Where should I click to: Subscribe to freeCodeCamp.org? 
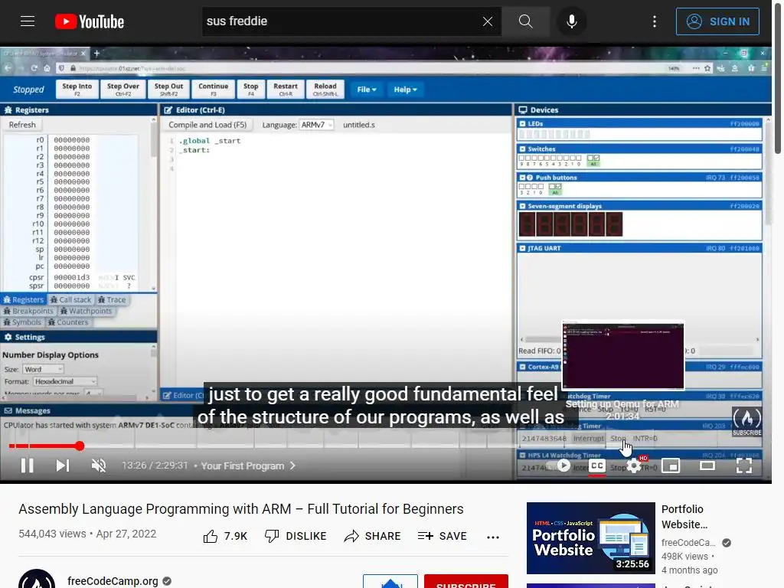pos(466,582)
